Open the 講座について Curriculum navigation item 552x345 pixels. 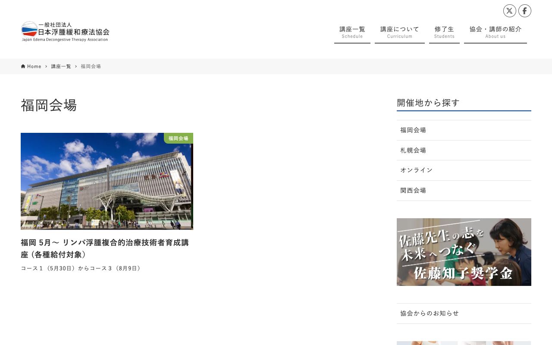click(399, 31)
